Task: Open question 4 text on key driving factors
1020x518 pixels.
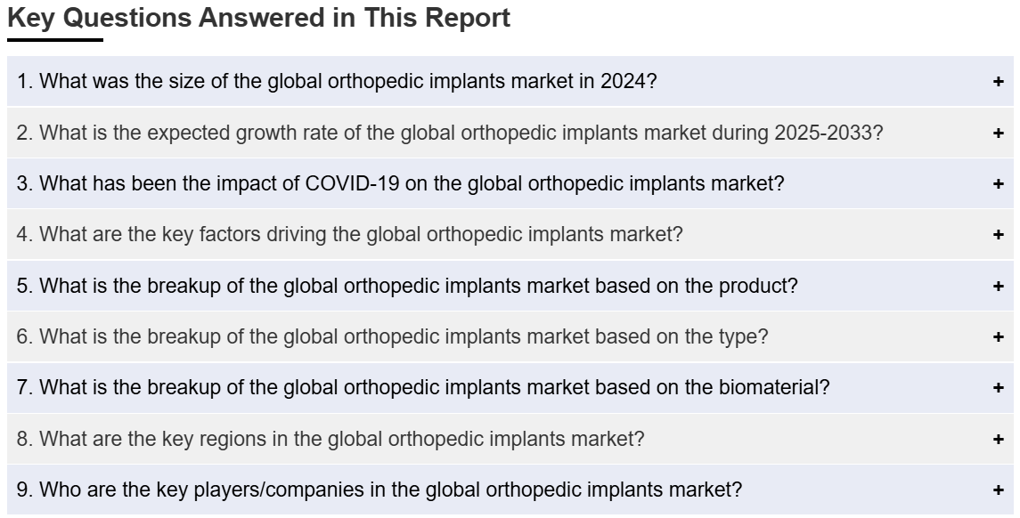Action: [x=349, y=235]
